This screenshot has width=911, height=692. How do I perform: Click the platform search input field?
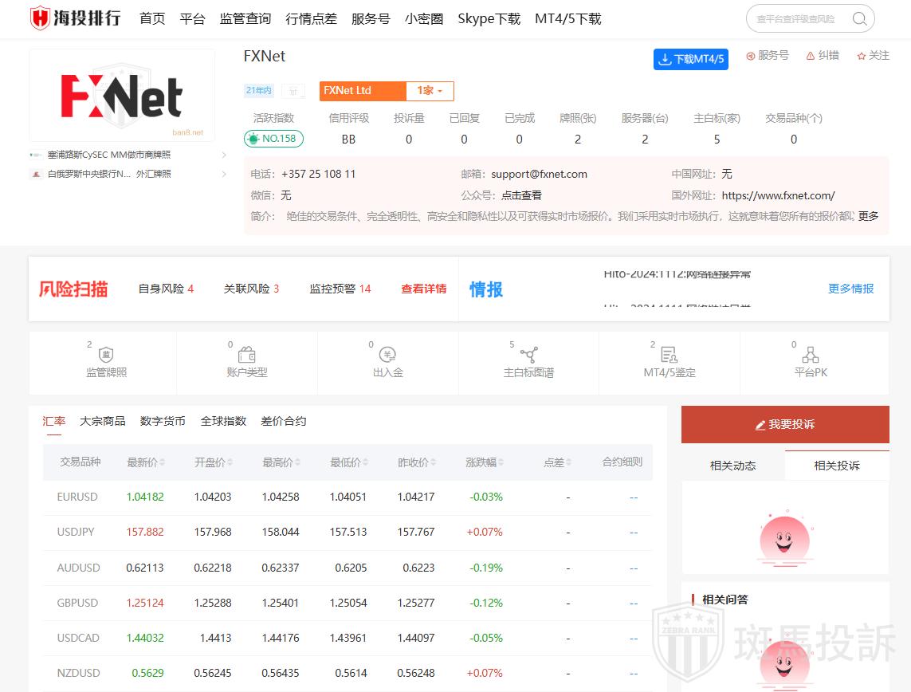(797, 19)
